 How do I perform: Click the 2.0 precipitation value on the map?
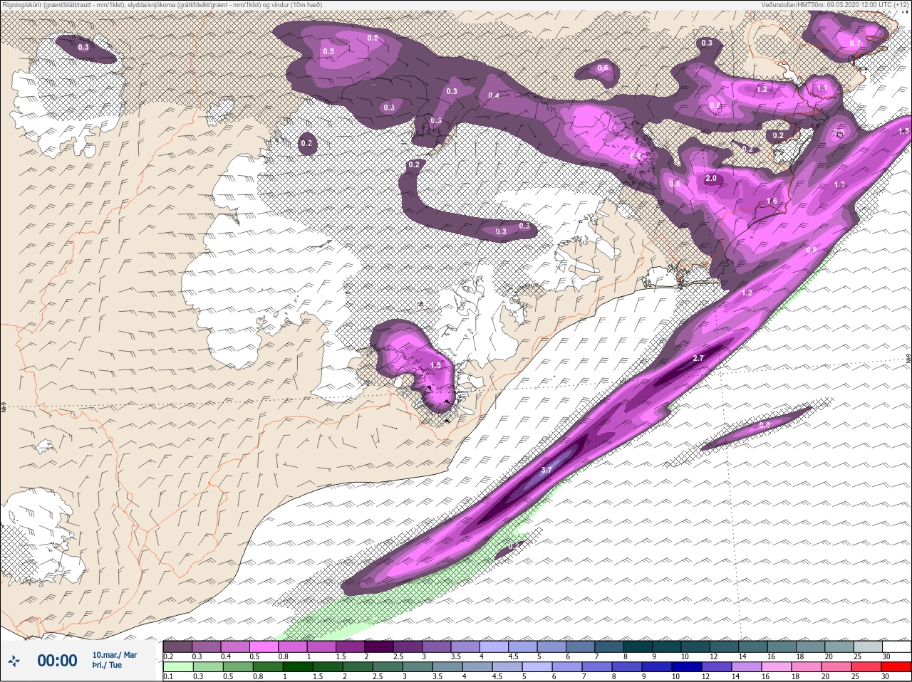[710, 179]
